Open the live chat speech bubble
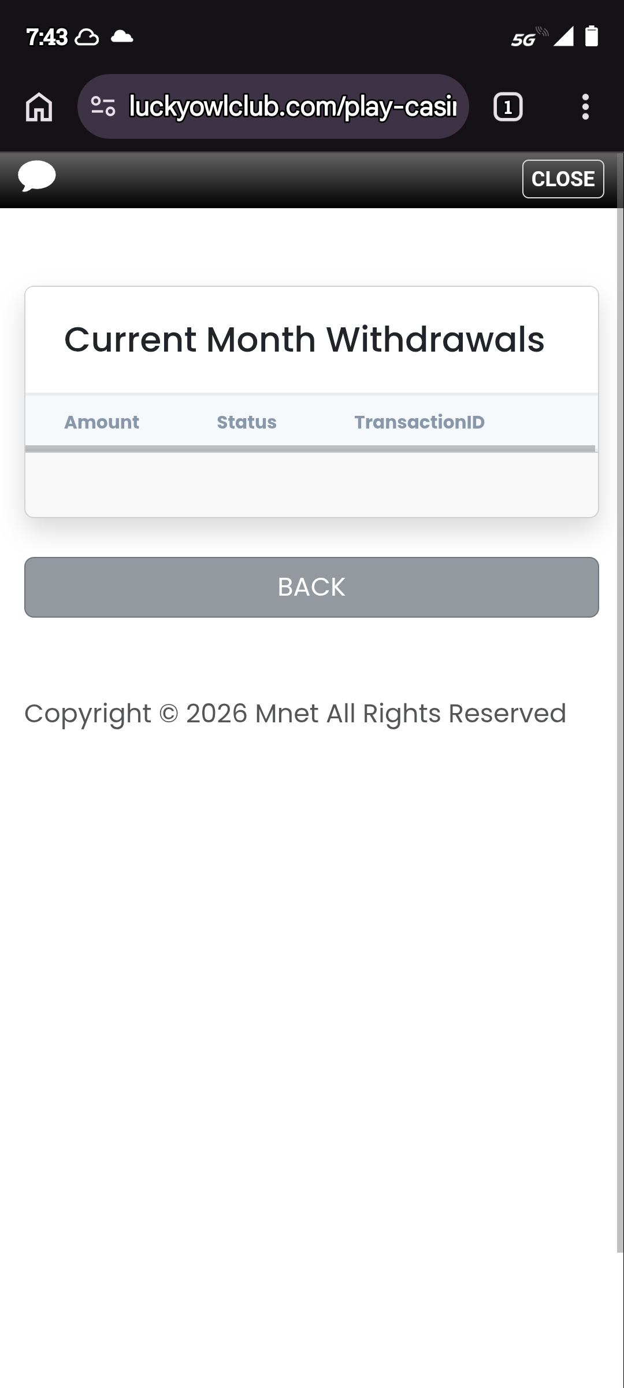 (x=37, y=176)
